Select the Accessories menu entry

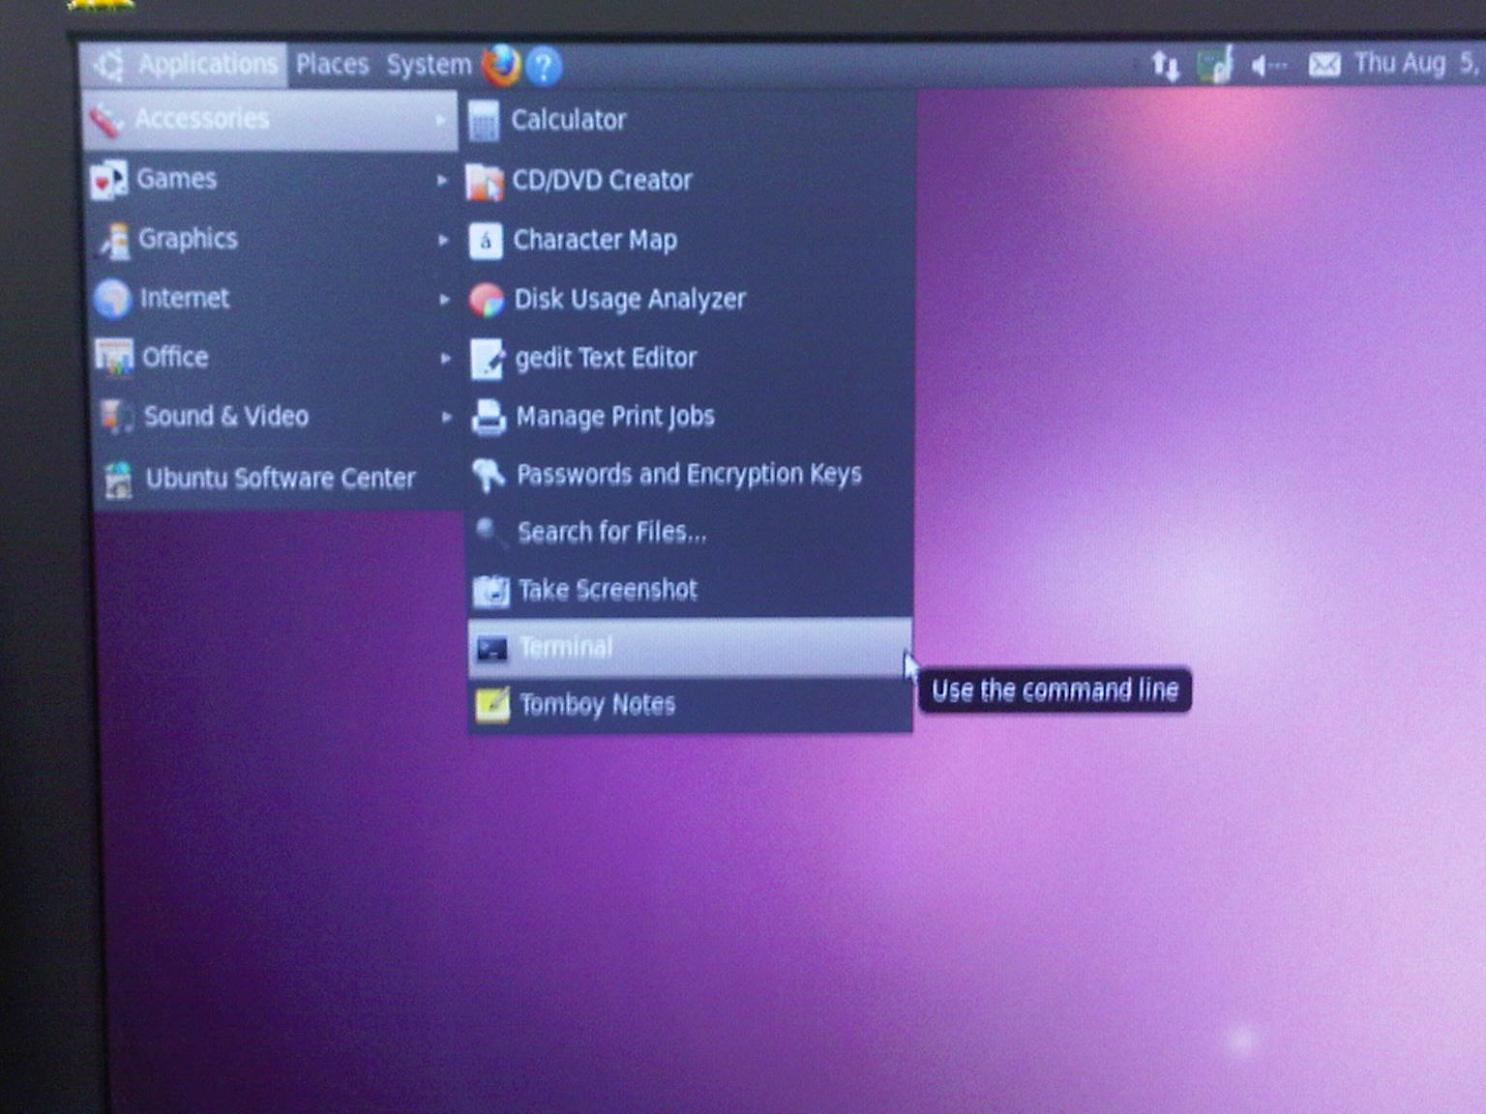tap(270, 120)
